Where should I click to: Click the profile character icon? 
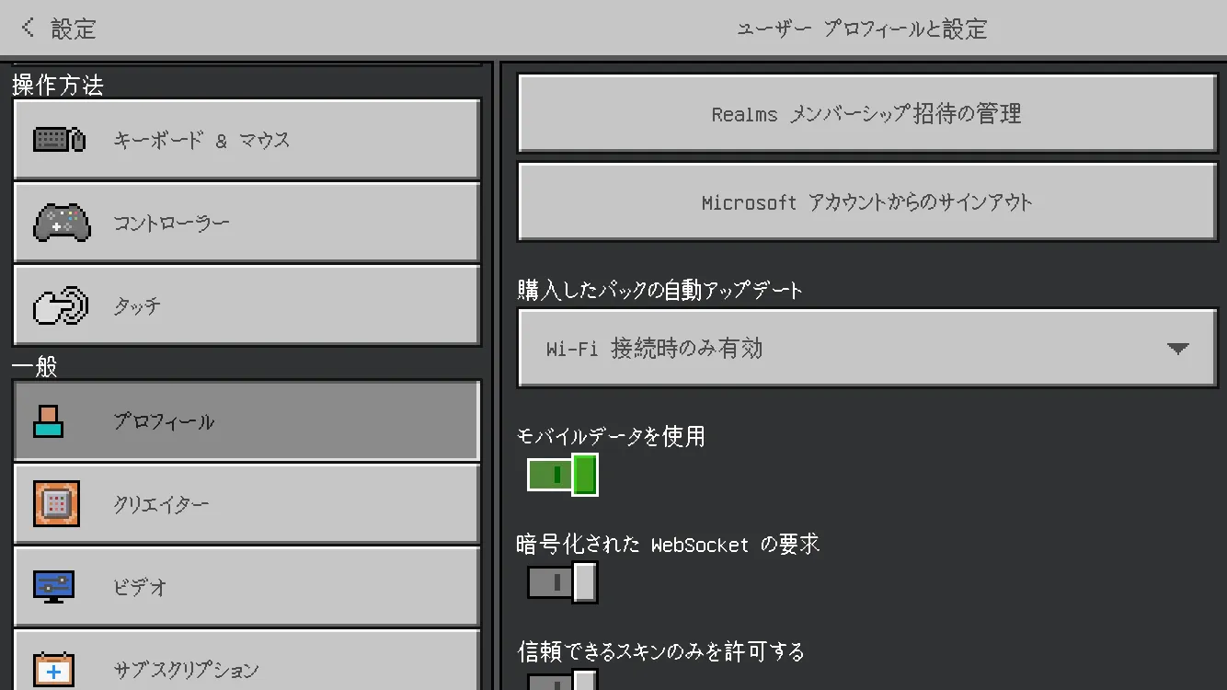(49, 421)
